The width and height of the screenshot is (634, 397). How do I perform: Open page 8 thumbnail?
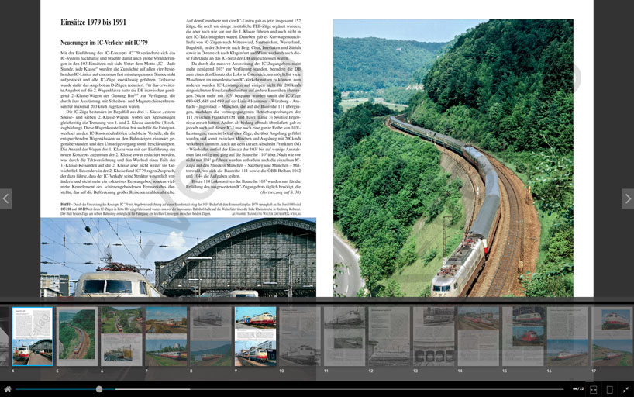click(x=211, y=336)
